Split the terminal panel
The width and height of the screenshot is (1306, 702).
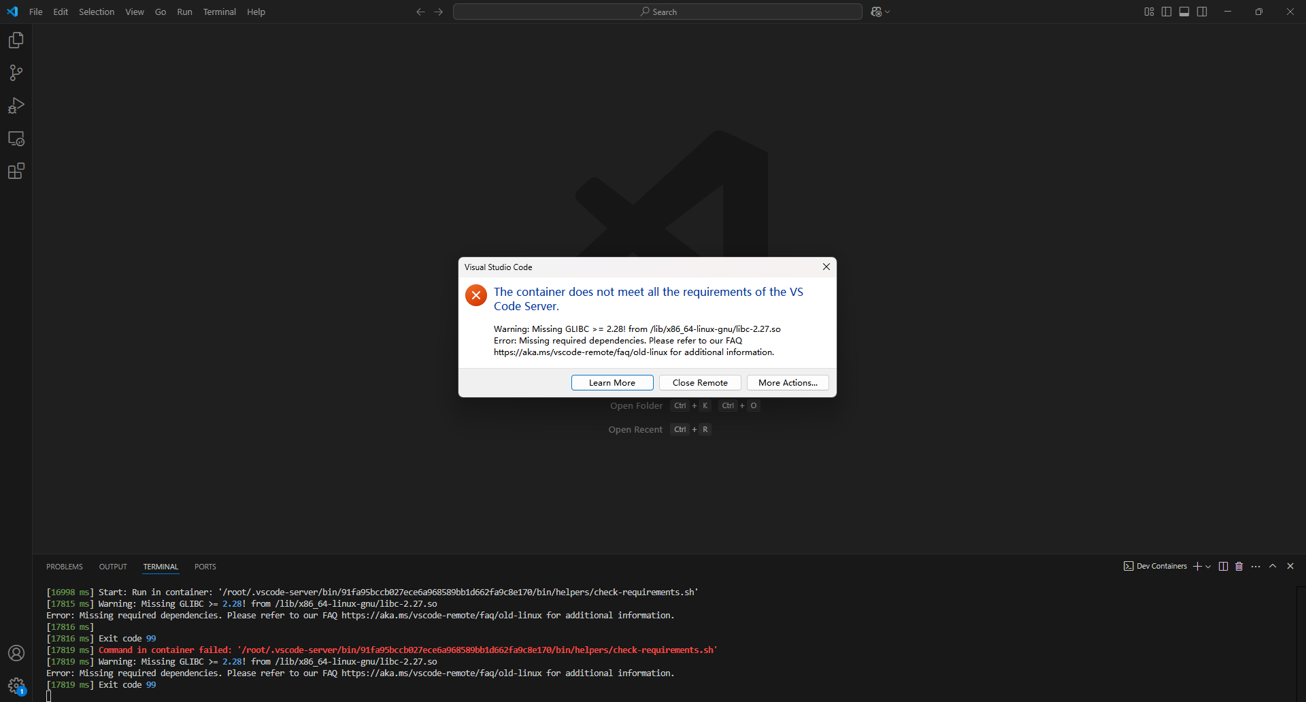coord(1223,566)
